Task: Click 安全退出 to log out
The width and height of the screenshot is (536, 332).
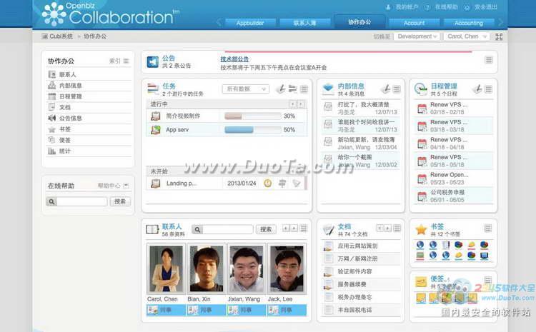Action: (x=486, y=7)
